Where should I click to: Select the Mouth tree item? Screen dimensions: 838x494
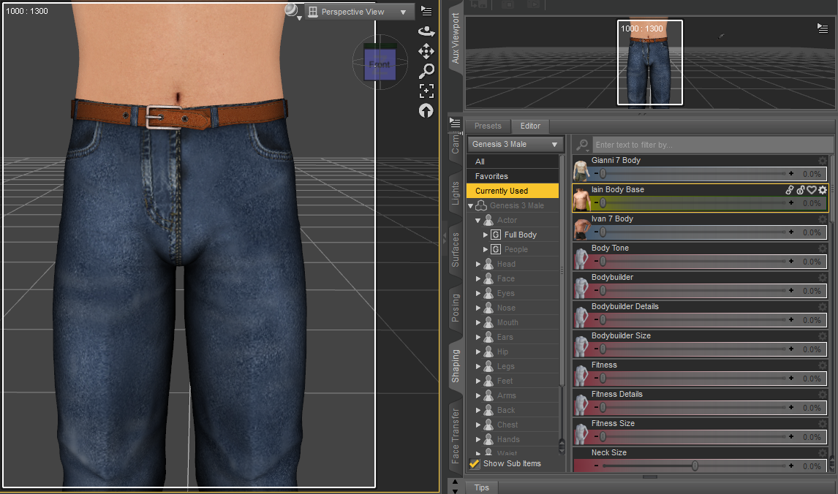click(507, 322)
